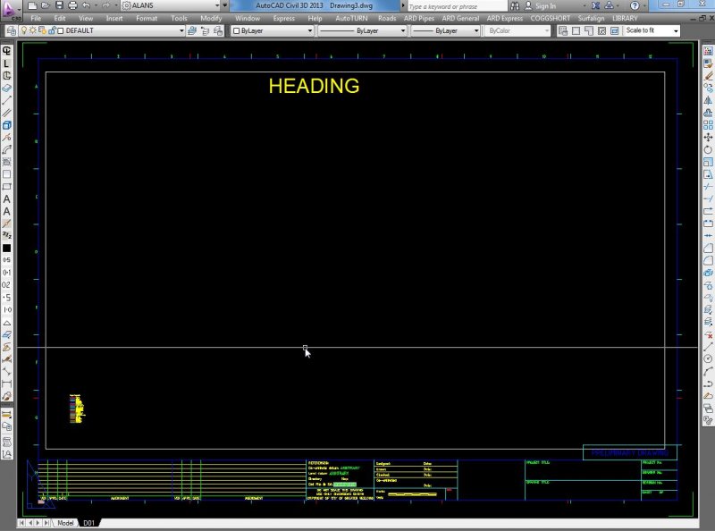Open the ByColor plot style dropdown
The image size is (715, 531).
517,30
